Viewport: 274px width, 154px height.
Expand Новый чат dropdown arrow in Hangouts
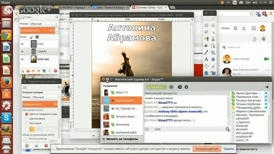(x=269, y=47)
